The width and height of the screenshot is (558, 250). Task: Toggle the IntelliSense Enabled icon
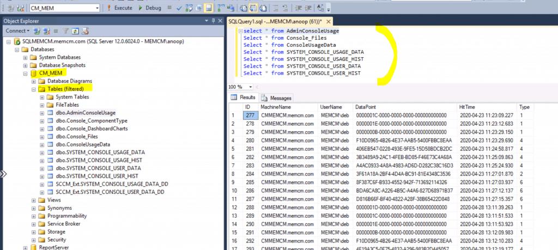coord(209,8)
